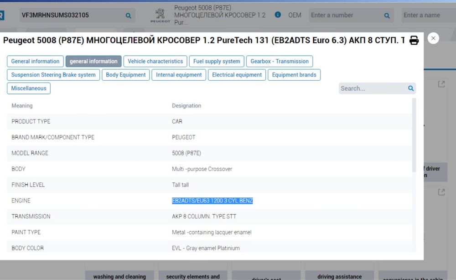Click the search icon in the dialog
Viewport: 456px width, 280px height.
[411, 88]
